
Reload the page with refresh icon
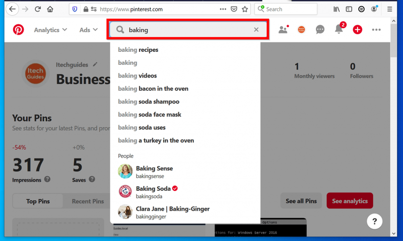coord(38,9)
